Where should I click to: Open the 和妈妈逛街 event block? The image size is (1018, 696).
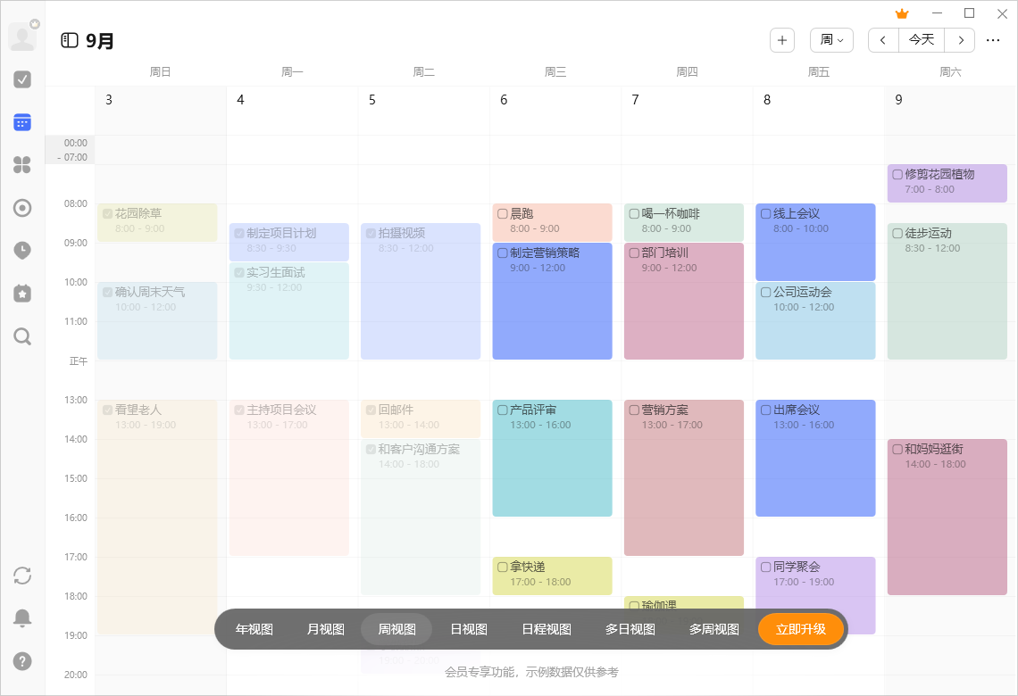tap(947, 517)
